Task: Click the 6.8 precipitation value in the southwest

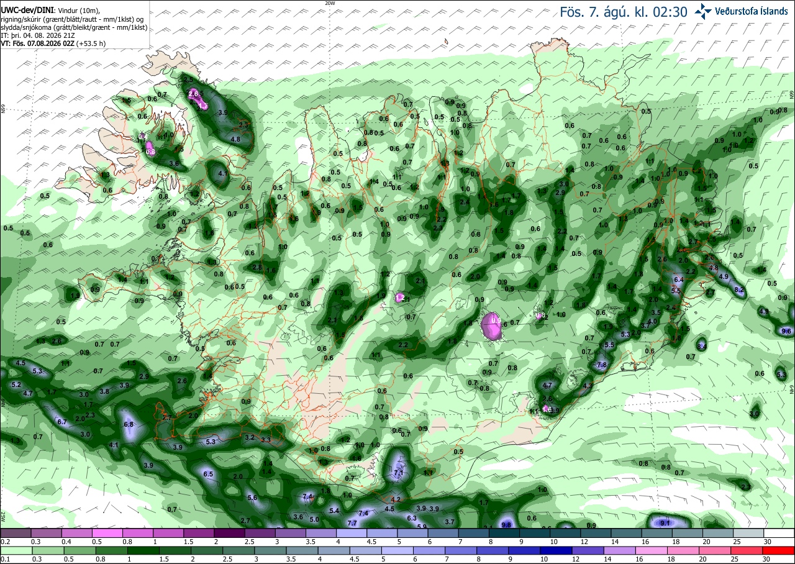Action: pyautogui.click(x=129, y=424)
